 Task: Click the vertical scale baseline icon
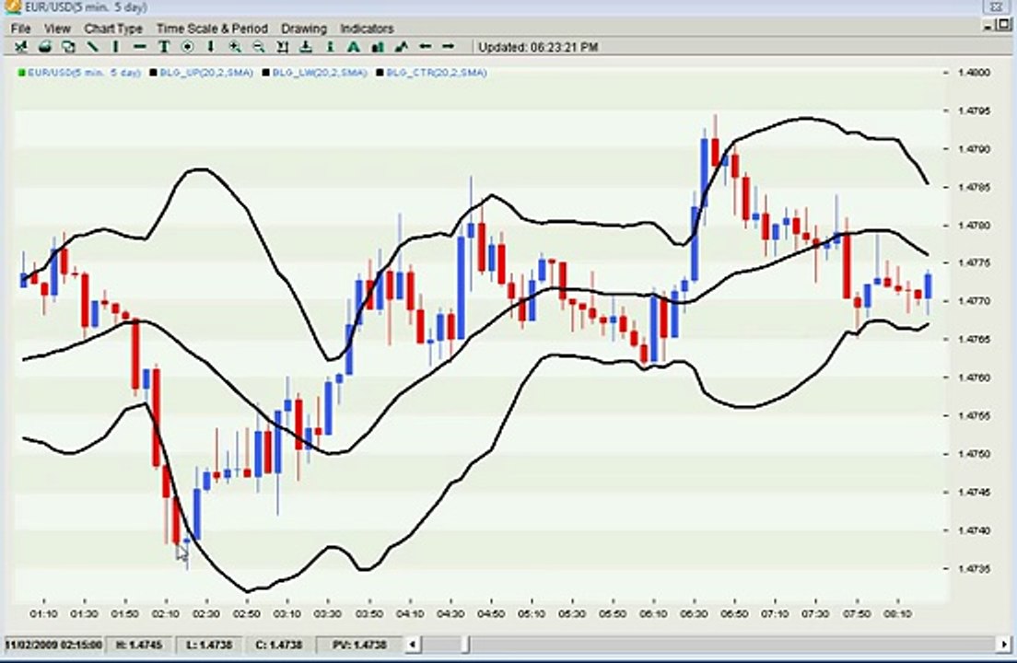point(306,47)
